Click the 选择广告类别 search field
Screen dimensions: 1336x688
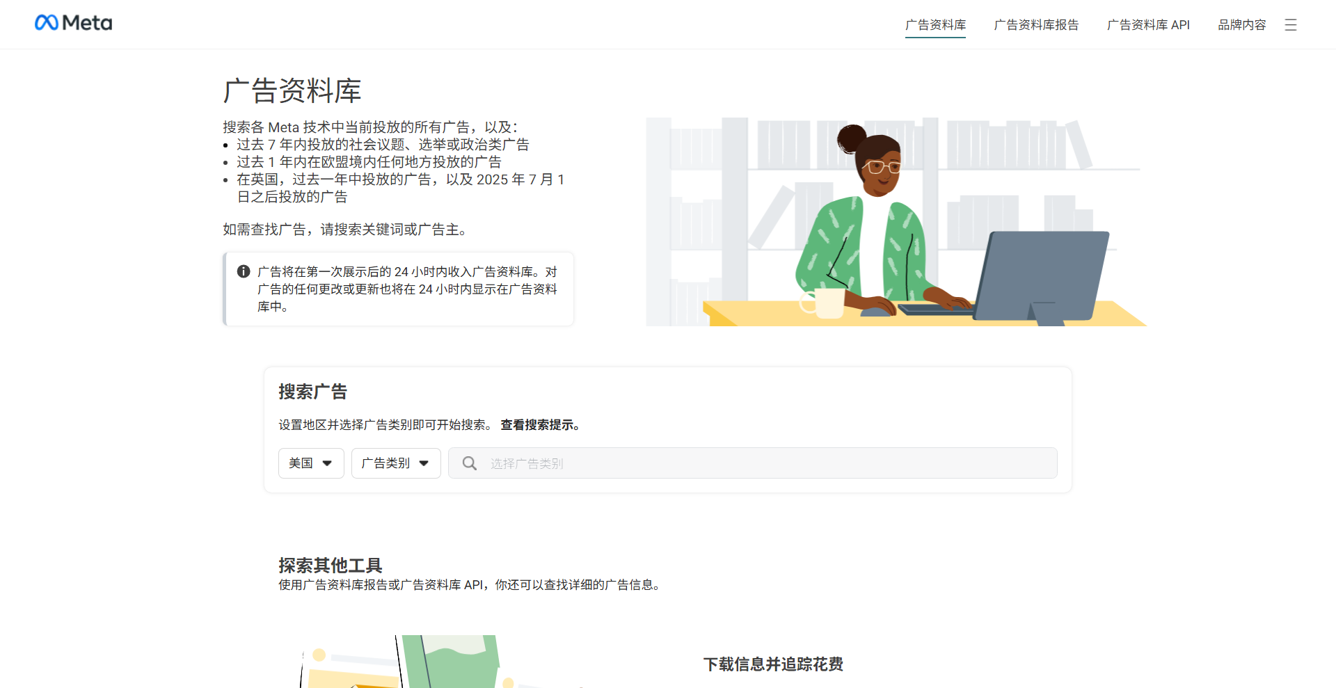point(753,463)
